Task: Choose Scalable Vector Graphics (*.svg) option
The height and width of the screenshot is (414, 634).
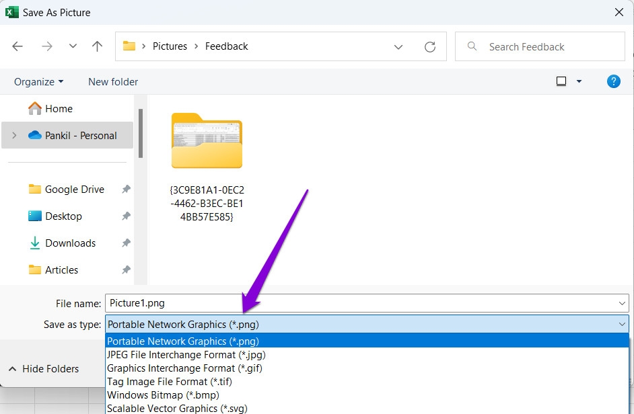Action: (x=367, y=408)
